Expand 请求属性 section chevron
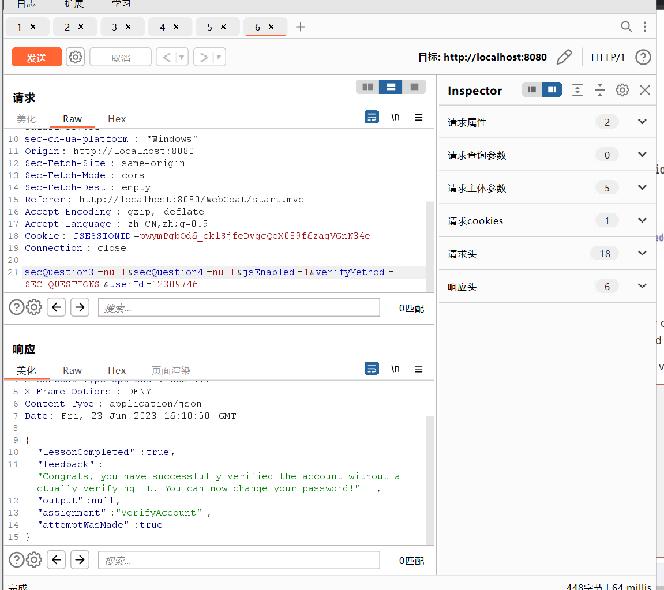Viewport: 664px width, 590px height. pos(642,122)
